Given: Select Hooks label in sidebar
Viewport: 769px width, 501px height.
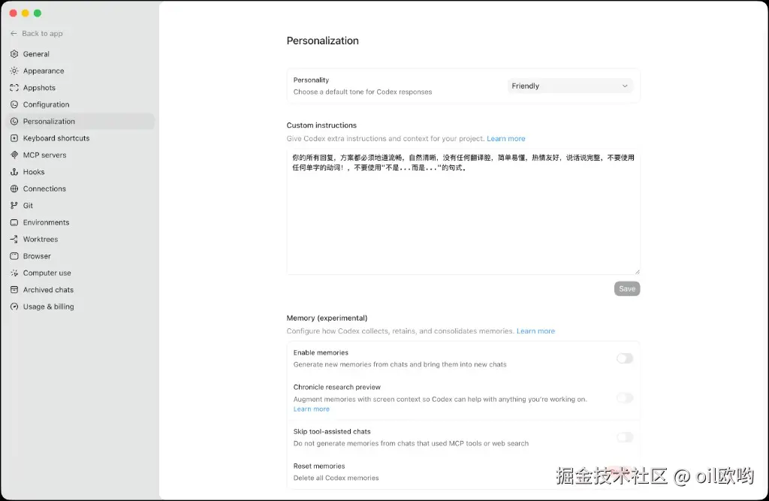Looking at the screenshot, I should (34, 172).
